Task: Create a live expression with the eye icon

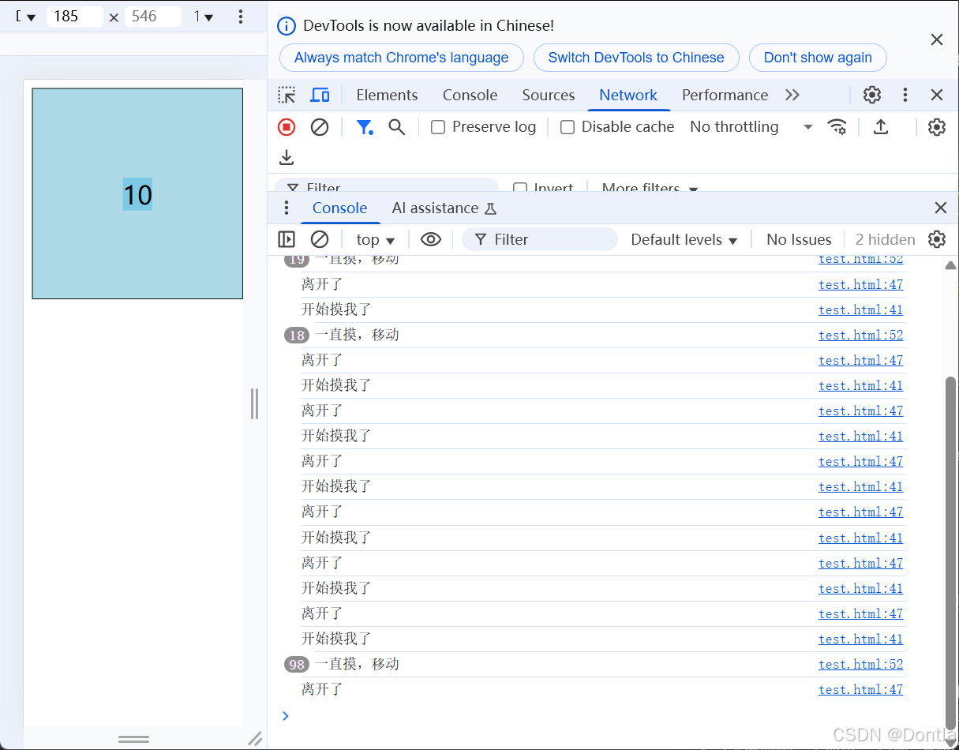Action: pos(430,239)
